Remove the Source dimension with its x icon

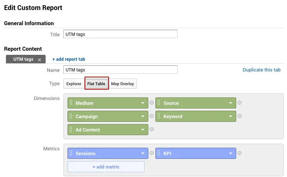240,103
